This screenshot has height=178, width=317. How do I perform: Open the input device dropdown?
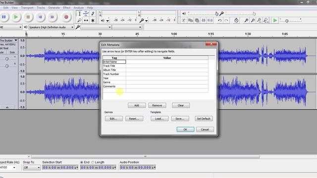coord(96,27)
